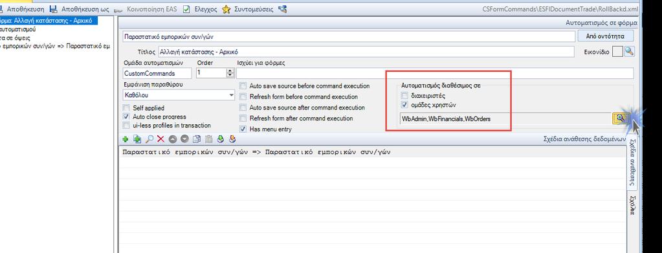The image size is (662, 253).
Task: Click the magnifier icon in plans toolbar
Action: tap(149, 138)
